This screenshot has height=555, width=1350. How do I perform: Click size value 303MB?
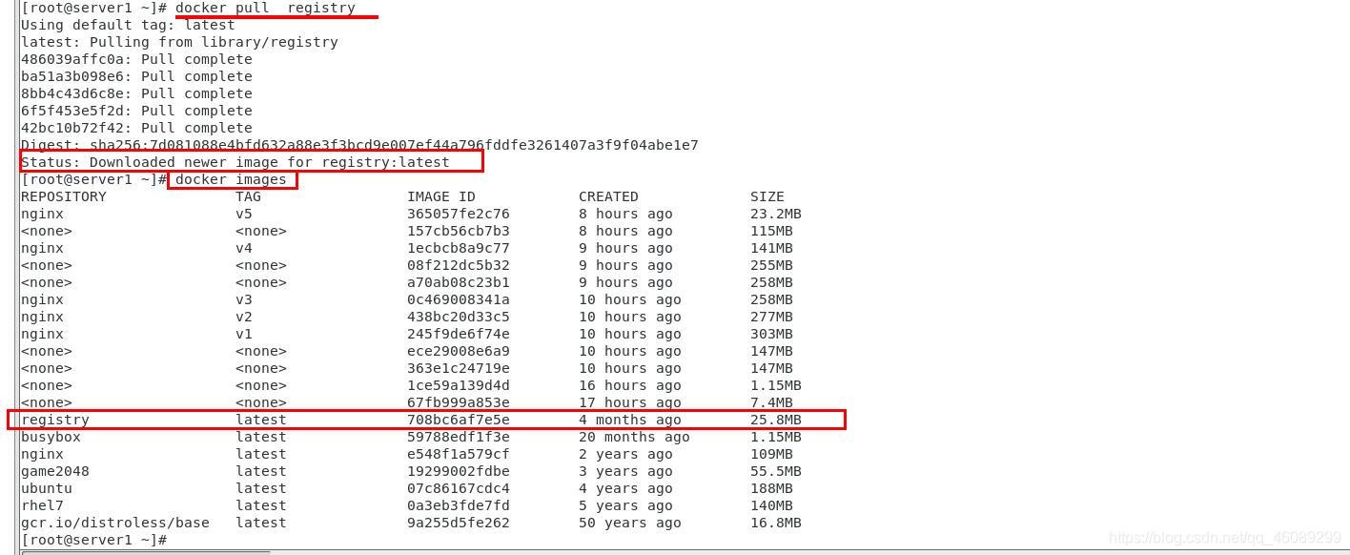click(771, 334)
